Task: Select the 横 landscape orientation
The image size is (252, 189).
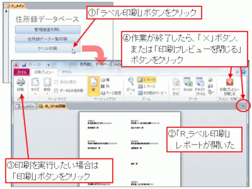Action: 105,80
